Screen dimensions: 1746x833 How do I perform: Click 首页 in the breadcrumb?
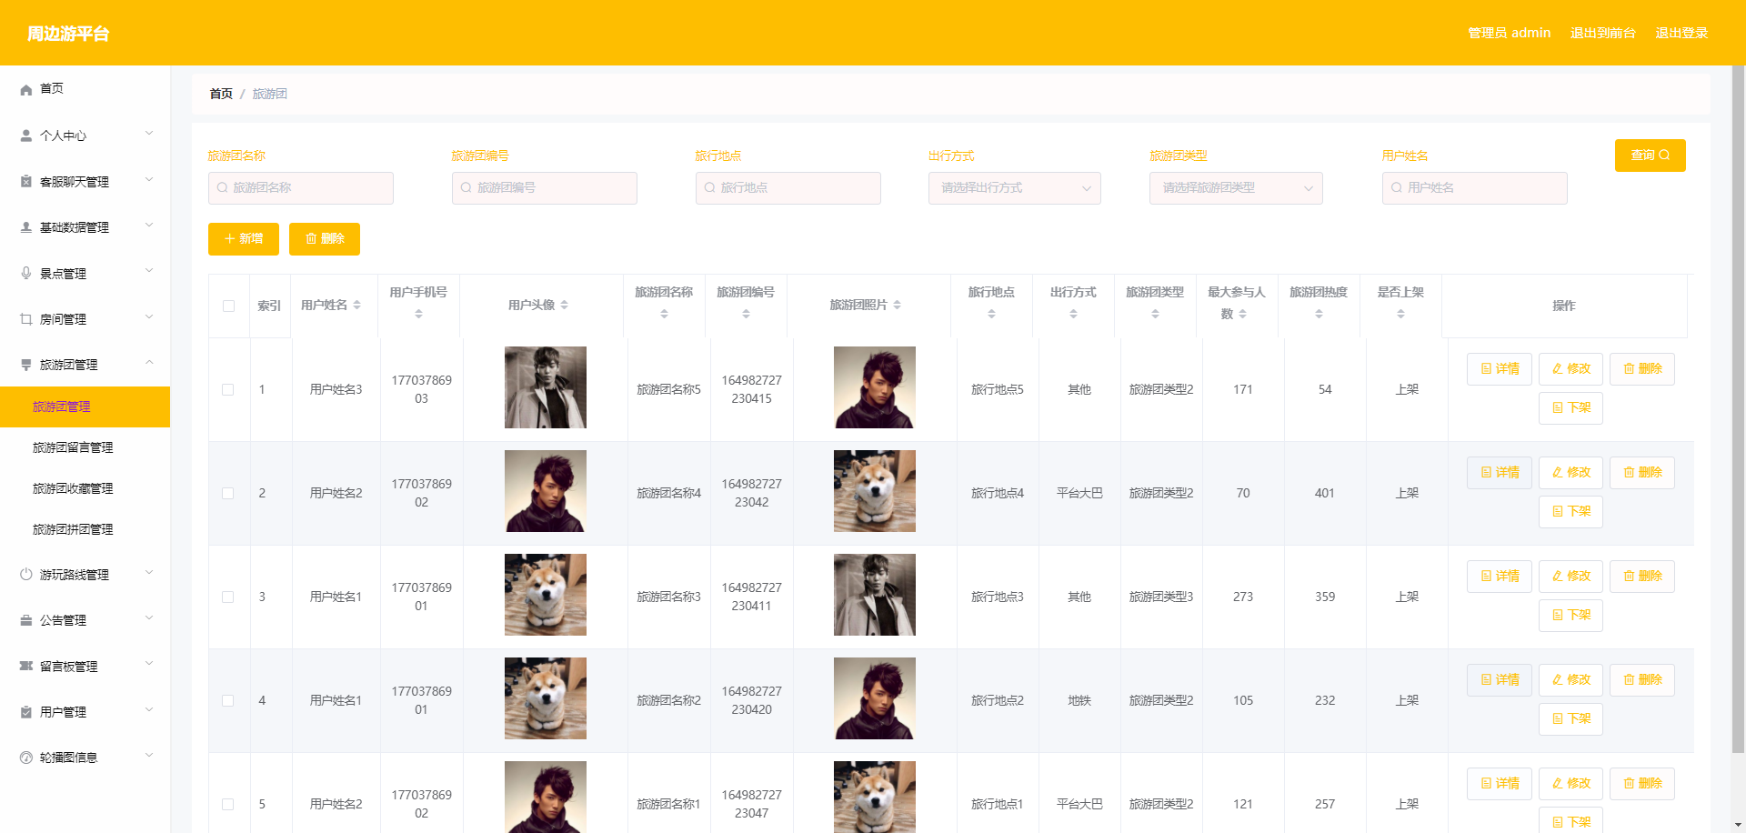point(221,94)
